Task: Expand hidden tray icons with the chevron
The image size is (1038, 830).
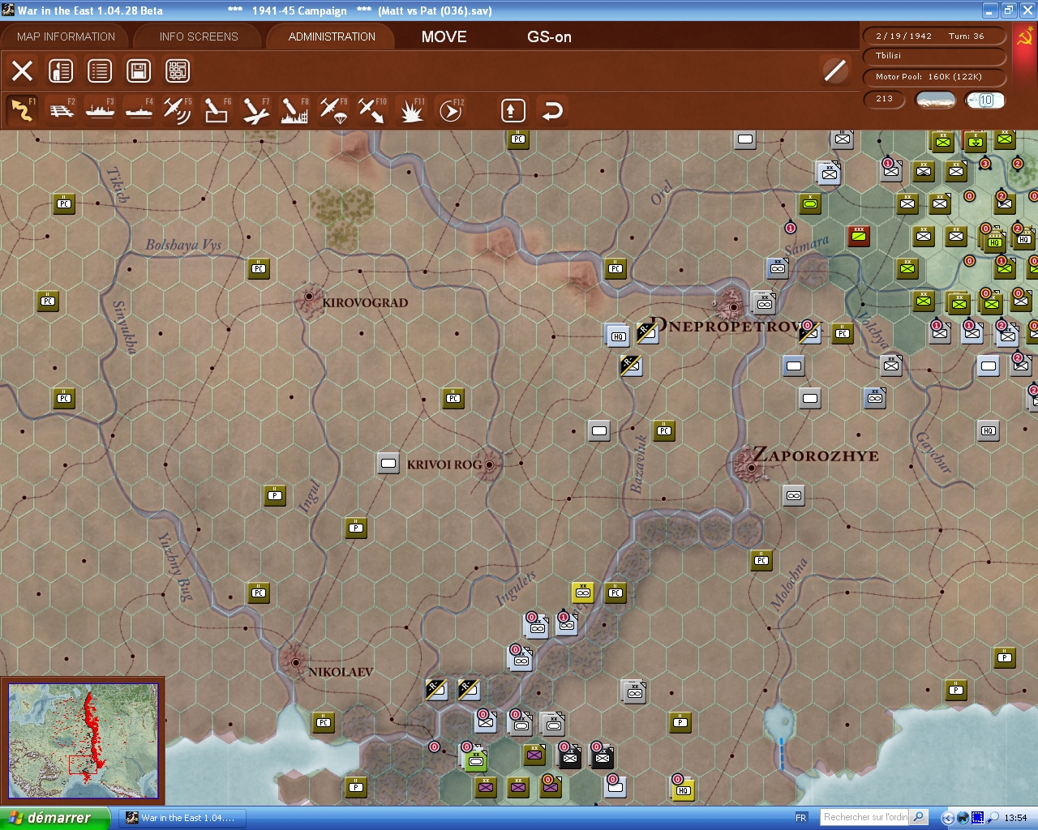Action: 948,818
